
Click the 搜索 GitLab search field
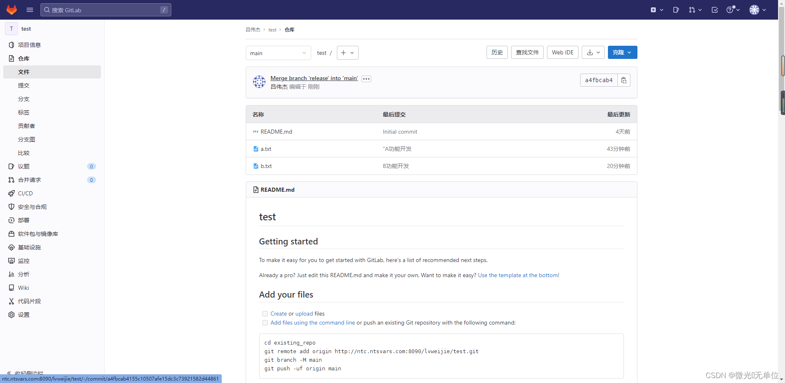105,10
